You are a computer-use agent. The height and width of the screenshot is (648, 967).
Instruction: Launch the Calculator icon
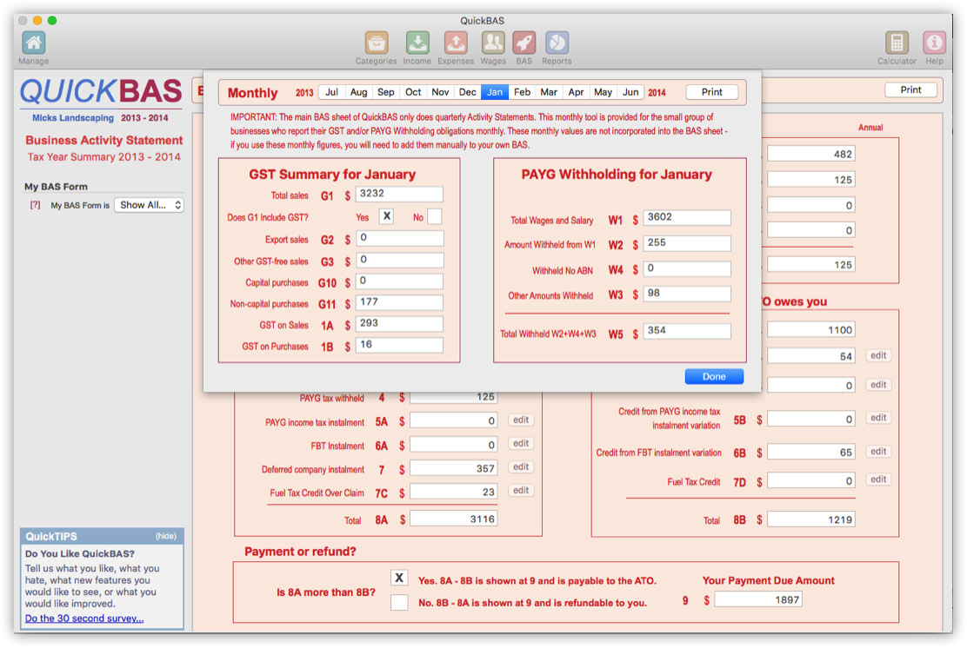(x=897, y=43)
